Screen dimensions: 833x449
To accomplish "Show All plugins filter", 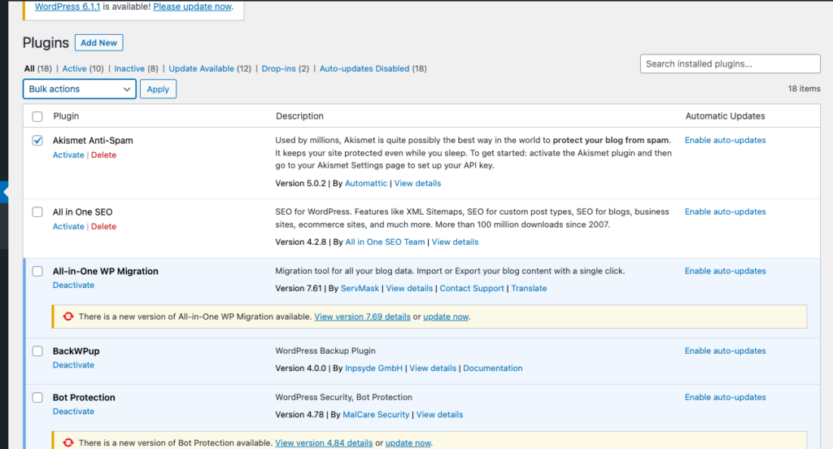I will point(29,68).
